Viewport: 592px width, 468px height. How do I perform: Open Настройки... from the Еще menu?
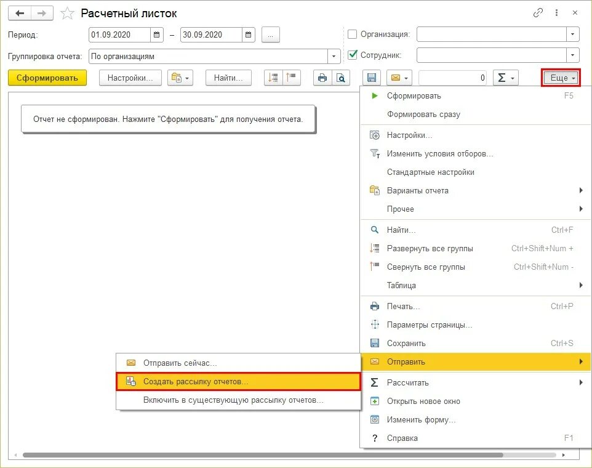pos(476,135)
